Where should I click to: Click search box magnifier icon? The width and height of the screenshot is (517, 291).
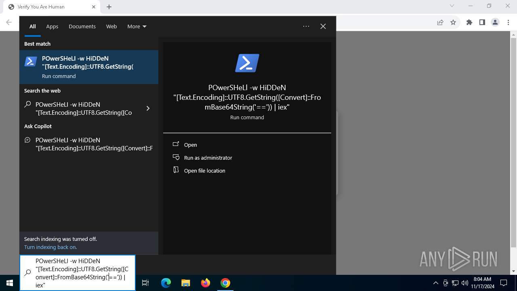pyautogui.click(x=27, y=273)
